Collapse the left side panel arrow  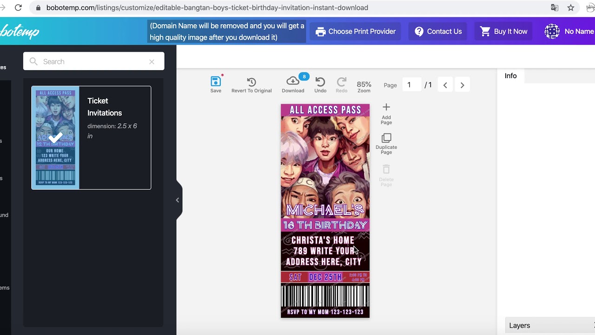coord(177,200)
